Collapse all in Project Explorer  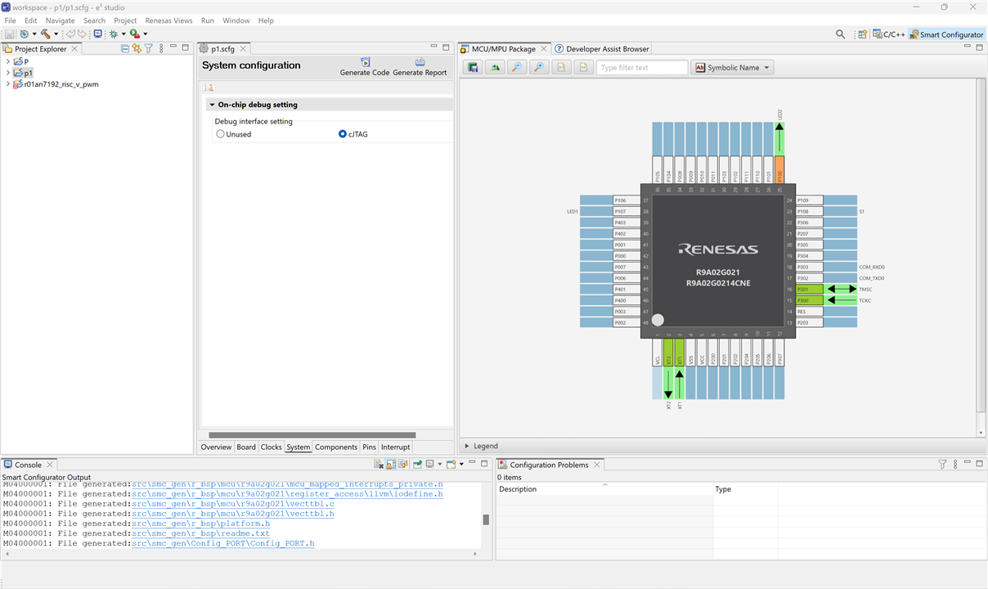point(125,49)
